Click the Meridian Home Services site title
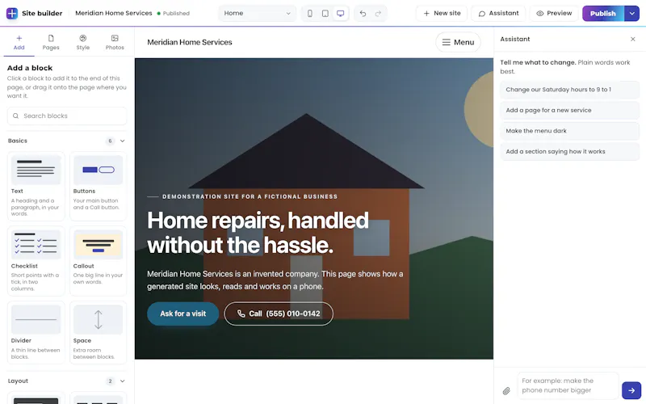This screenshot has height=404, width=646. coord(190,42)
